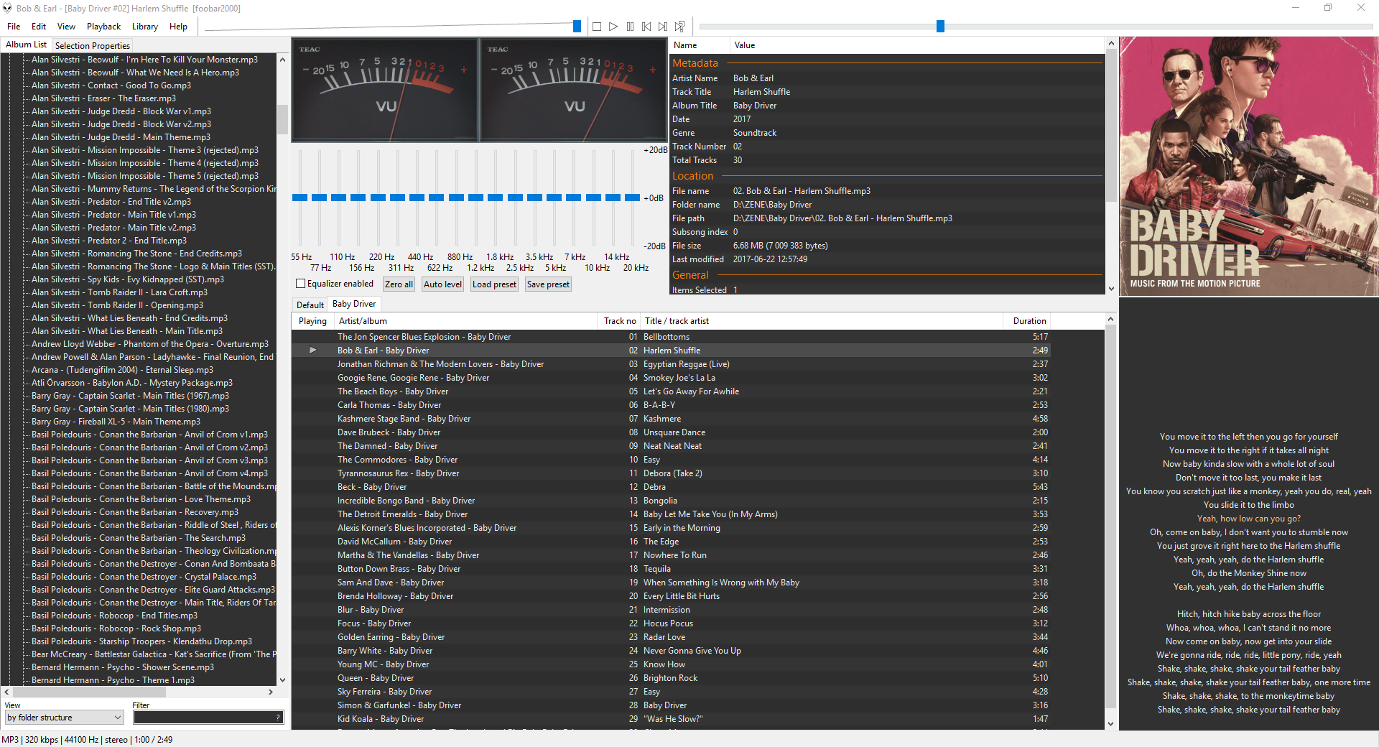Click the 7 kHz equalizer band slider
This screenshot has height=747, width=1379.
[x=574, y=198]
